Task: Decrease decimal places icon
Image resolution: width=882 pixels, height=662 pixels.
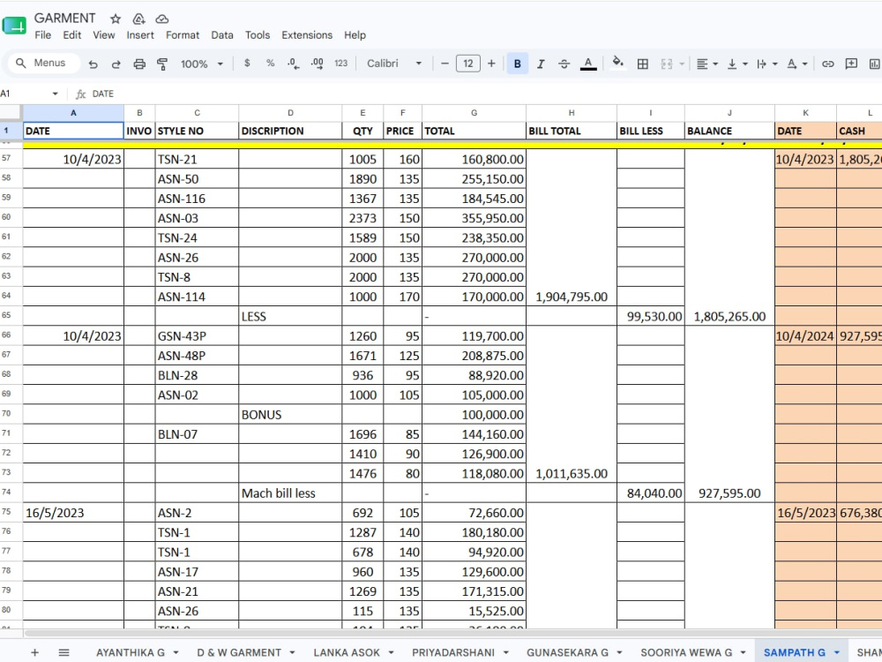Action: [293, 64]
